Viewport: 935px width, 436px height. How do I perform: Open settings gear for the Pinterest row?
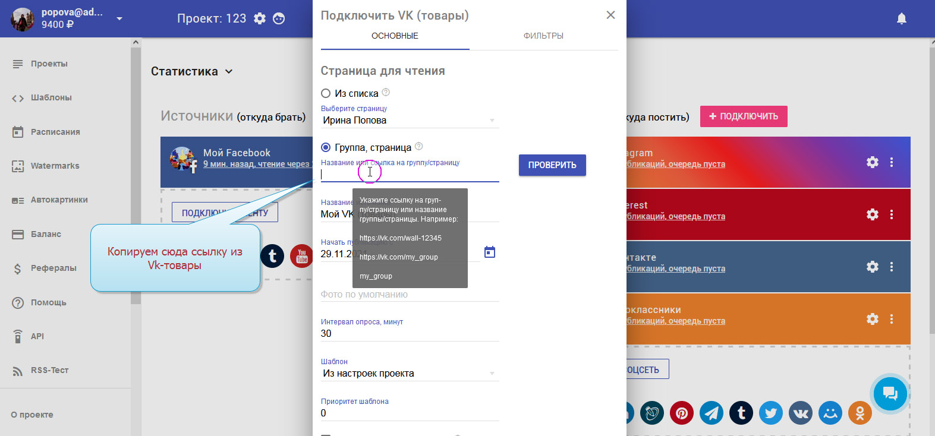click(872, 214)
